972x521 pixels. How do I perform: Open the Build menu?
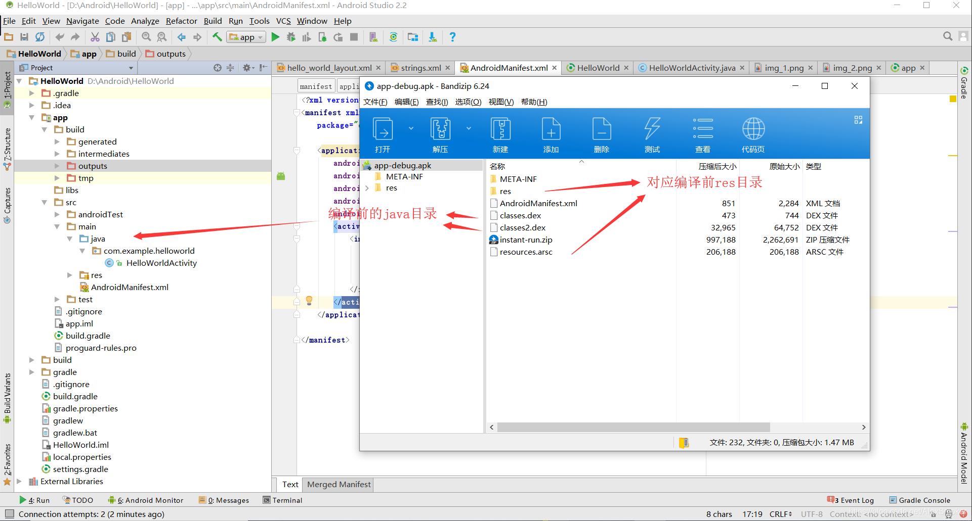point(213,21)
